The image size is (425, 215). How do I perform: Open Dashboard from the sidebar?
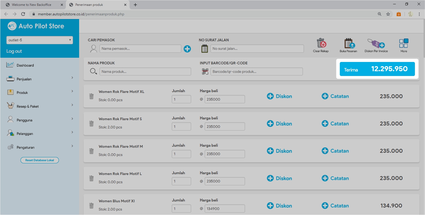(x=25, y=65)
